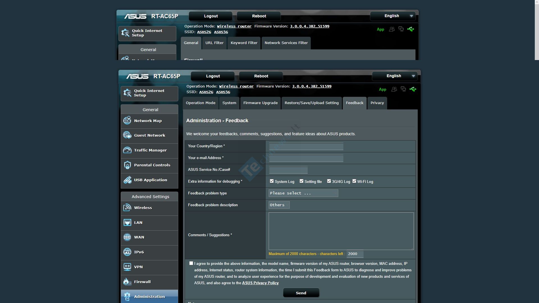539x303 pixels.
Task: Open the English language dropdown in upper panel
Action: tap(392, 16)
